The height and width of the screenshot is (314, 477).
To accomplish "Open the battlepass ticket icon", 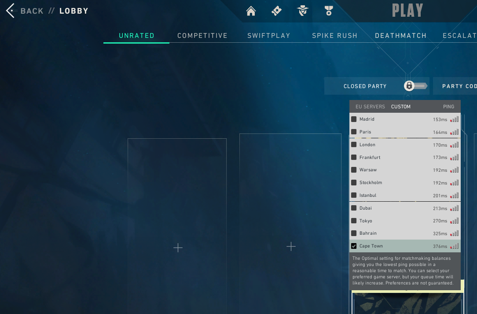I will tap(276, 11).
